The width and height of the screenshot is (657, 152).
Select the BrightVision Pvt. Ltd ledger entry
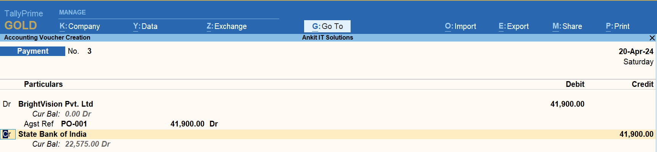(x=56, y=104)
